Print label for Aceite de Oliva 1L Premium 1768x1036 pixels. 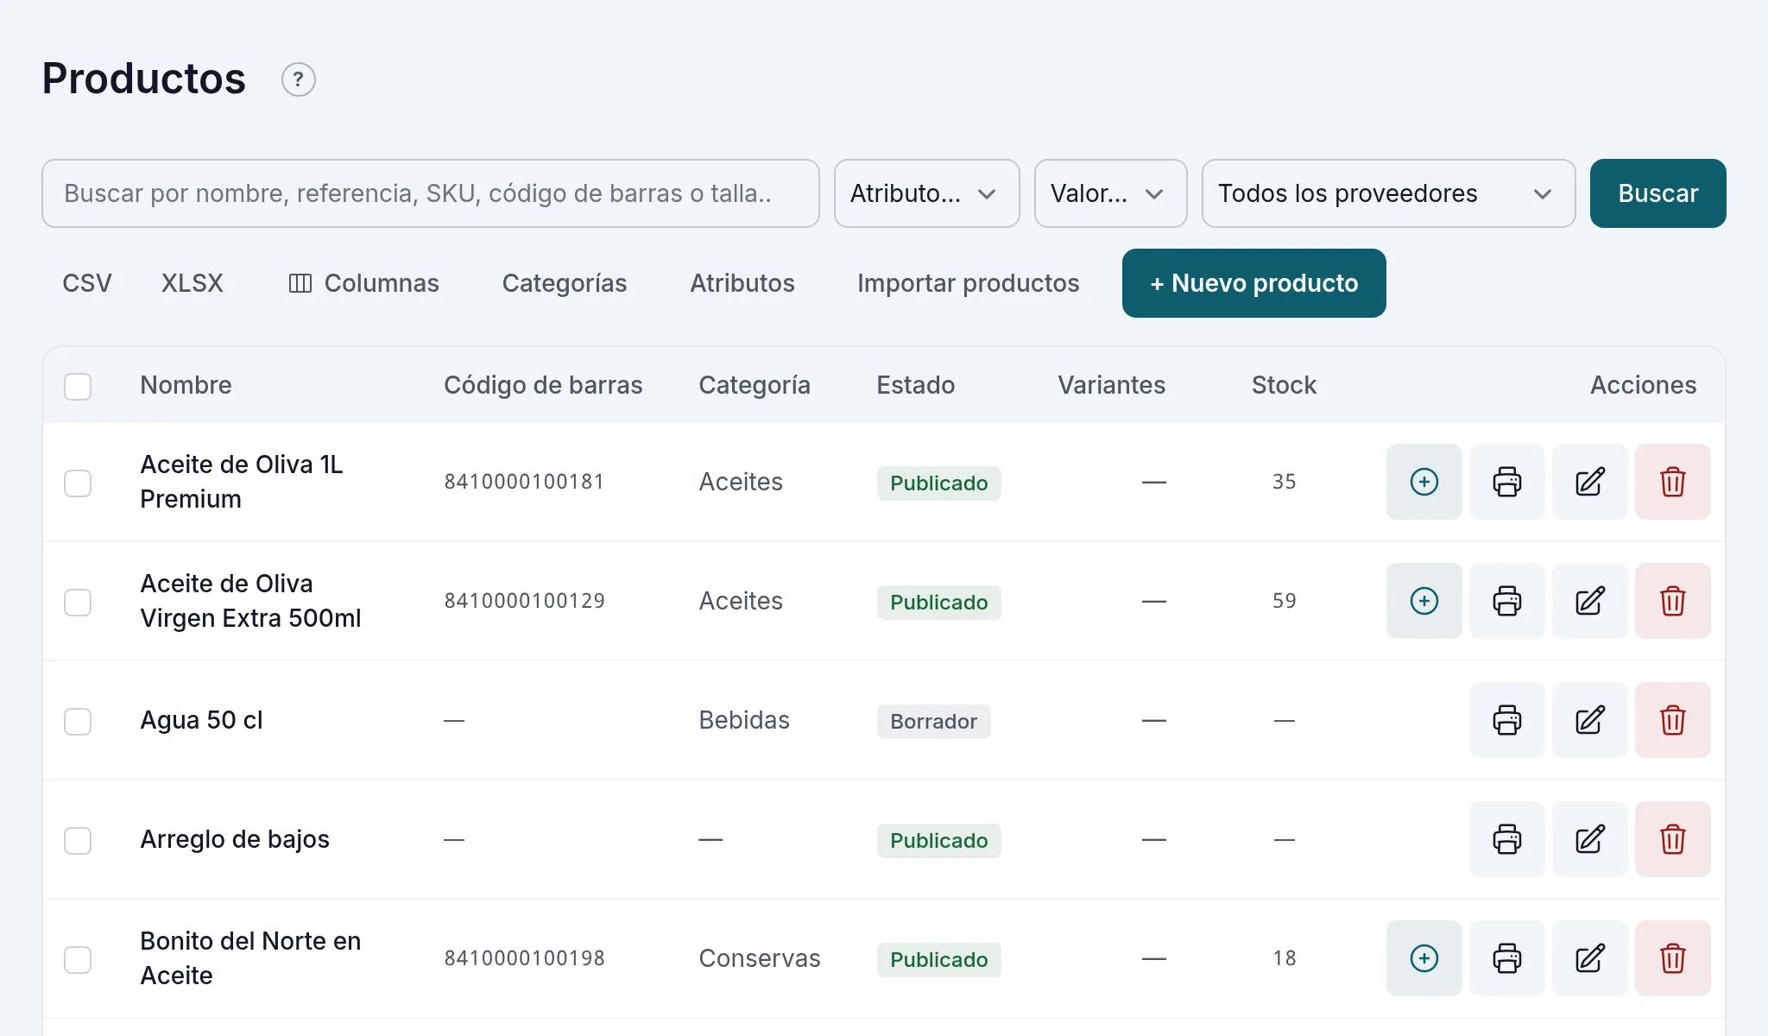pyautogui.click(x=1506, y=482)
